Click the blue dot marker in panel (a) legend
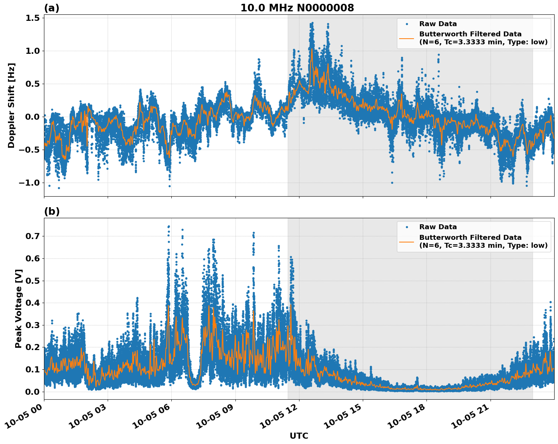558x444 pixels. [406, 23]
